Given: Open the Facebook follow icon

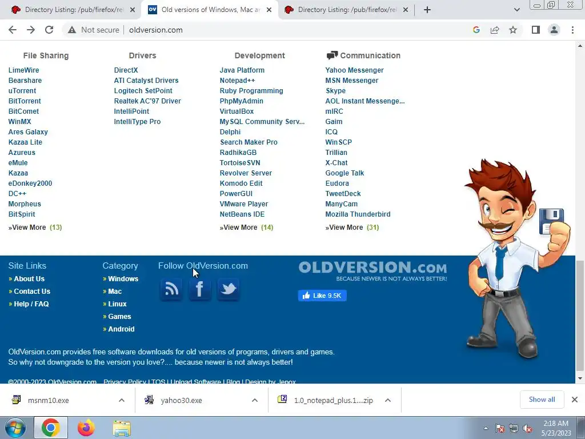Looking at the screenshot, I should point(200,289).
